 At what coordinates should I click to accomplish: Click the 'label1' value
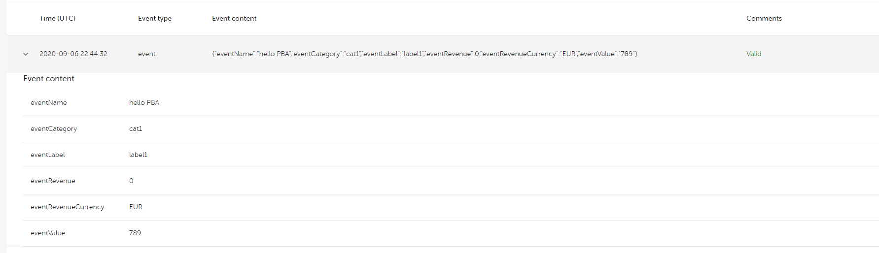(138, 155)
